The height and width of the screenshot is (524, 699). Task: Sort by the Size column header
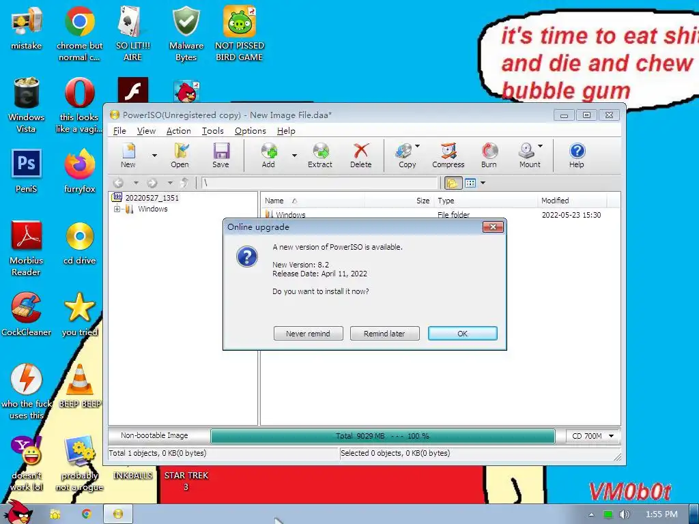tap(399, 201)
